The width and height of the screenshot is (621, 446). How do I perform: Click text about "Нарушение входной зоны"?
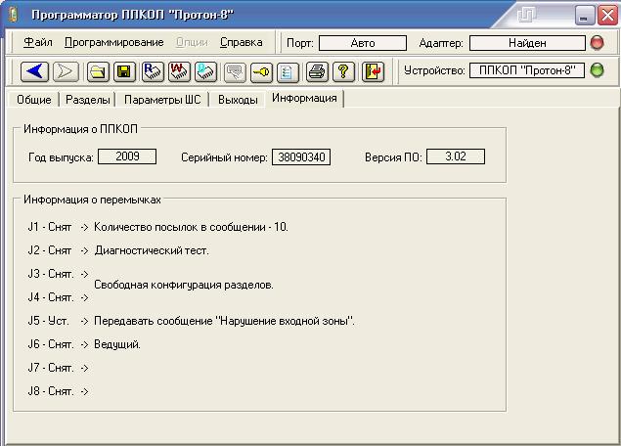225,321
